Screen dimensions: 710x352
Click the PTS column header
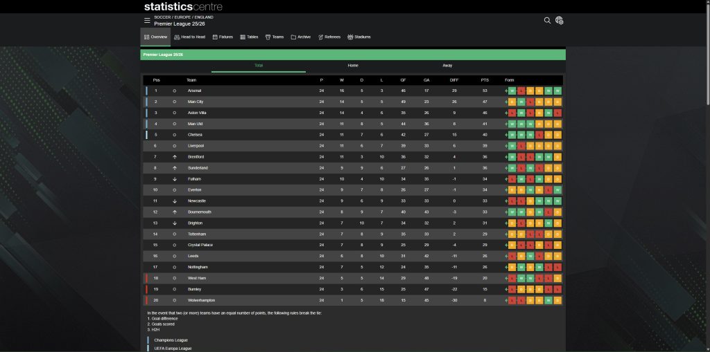pyautogui.click(x=485, y=80)
